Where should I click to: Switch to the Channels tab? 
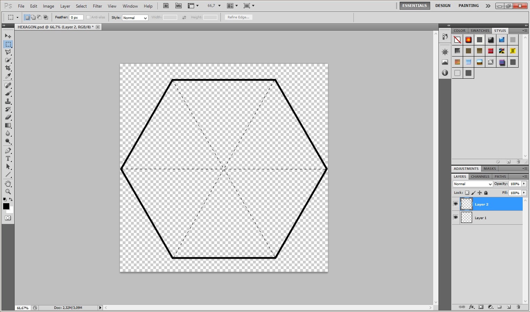click(x=480, y=176)
